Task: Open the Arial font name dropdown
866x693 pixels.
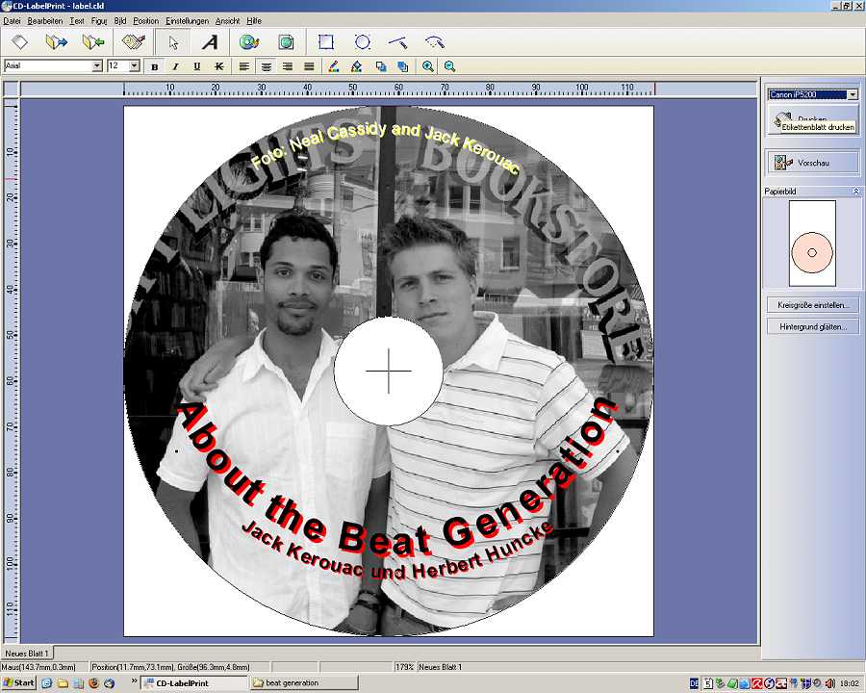Action: [96, 66]
